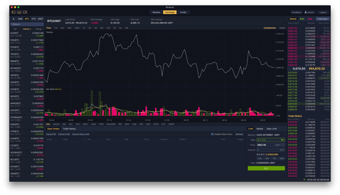Select the XVG/BTC pair row

[x=27, y=90]
